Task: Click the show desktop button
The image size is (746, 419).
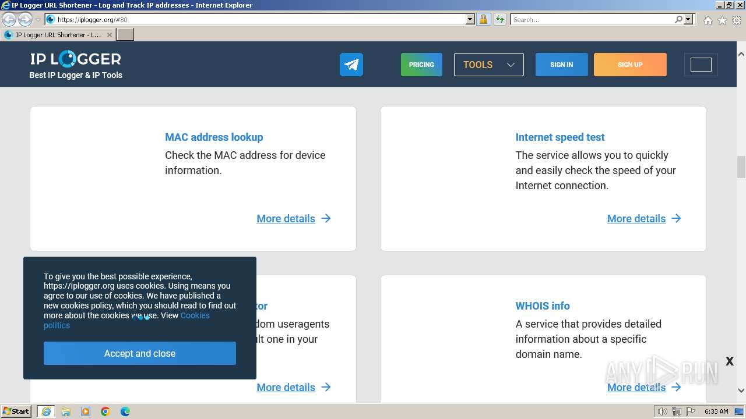Action: click(739, 411)
